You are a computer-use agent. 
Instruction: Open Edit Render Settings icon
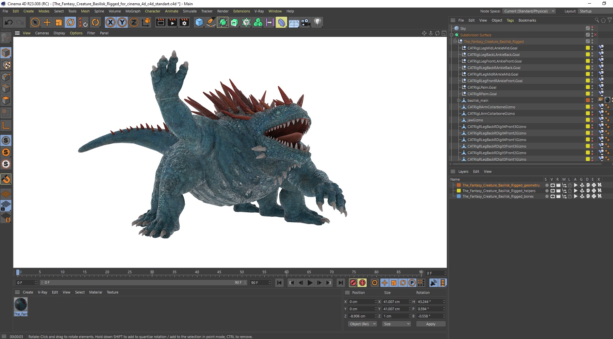[184, 22]
